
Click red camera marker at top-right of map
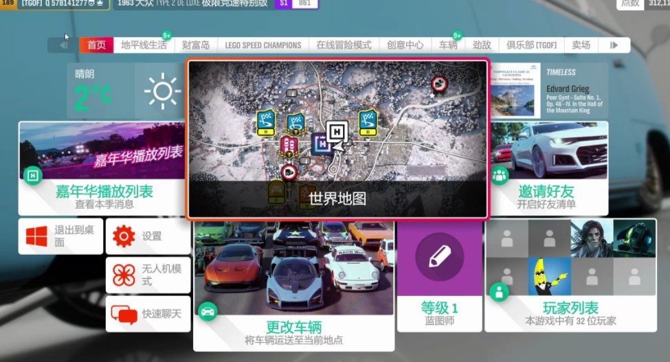(439, 84)
